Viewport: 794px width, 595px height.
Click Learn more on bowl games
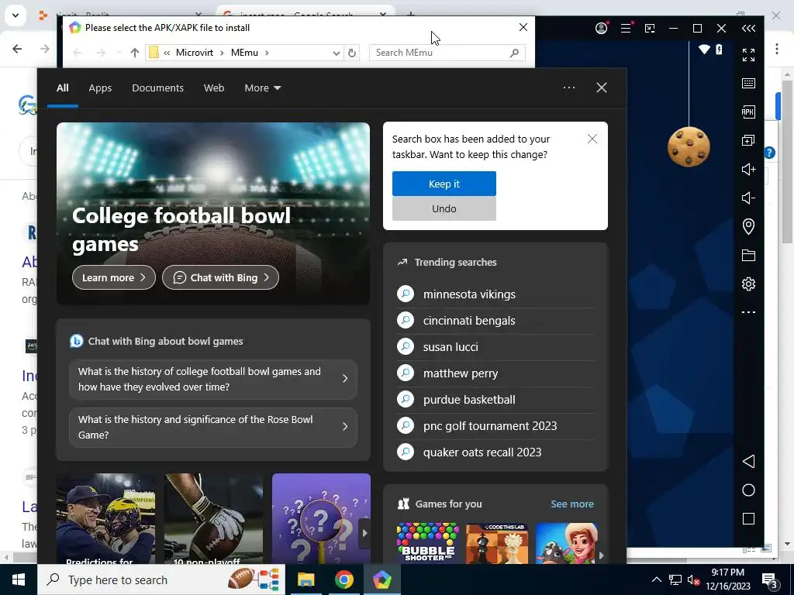[x=114, y=277]
